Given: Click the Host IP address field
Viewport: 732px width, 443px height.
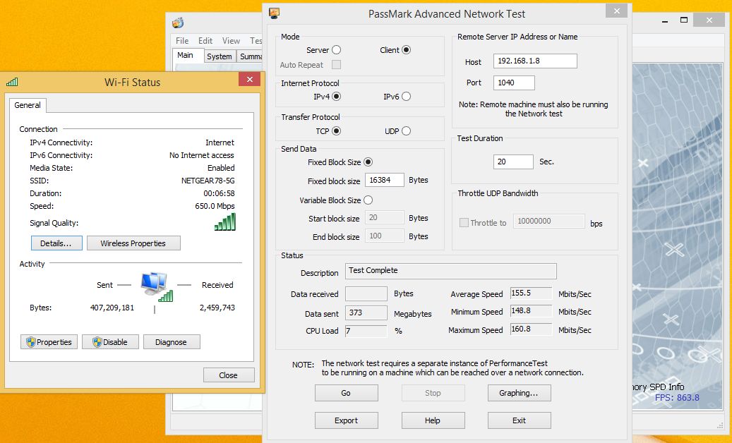Looking at the screenshot, I should click(x=534, y=61).
